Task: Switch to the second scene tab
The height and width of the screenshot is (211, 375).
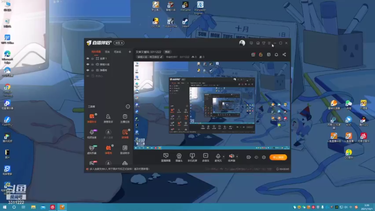Action: 107,52
